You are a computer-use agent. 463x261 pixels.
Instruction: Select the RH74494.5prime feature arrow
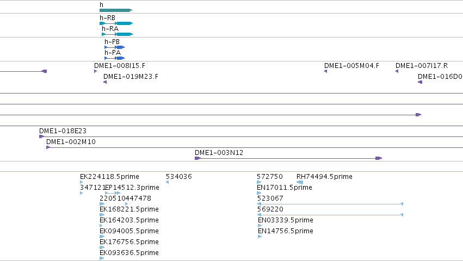[x=300, y=182]
